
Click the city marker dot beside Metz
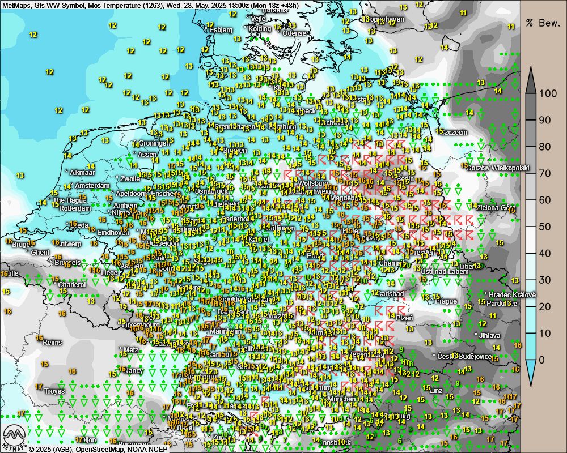coord(120,349)
